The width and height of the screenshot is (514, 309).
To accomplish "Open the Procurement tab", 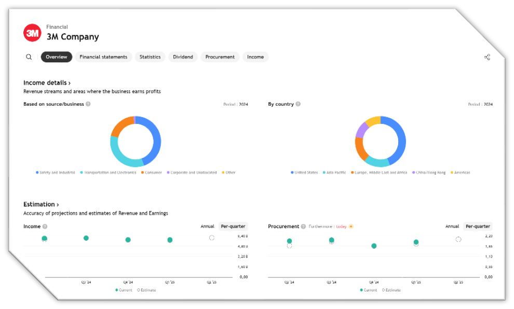I will [220, 57].
